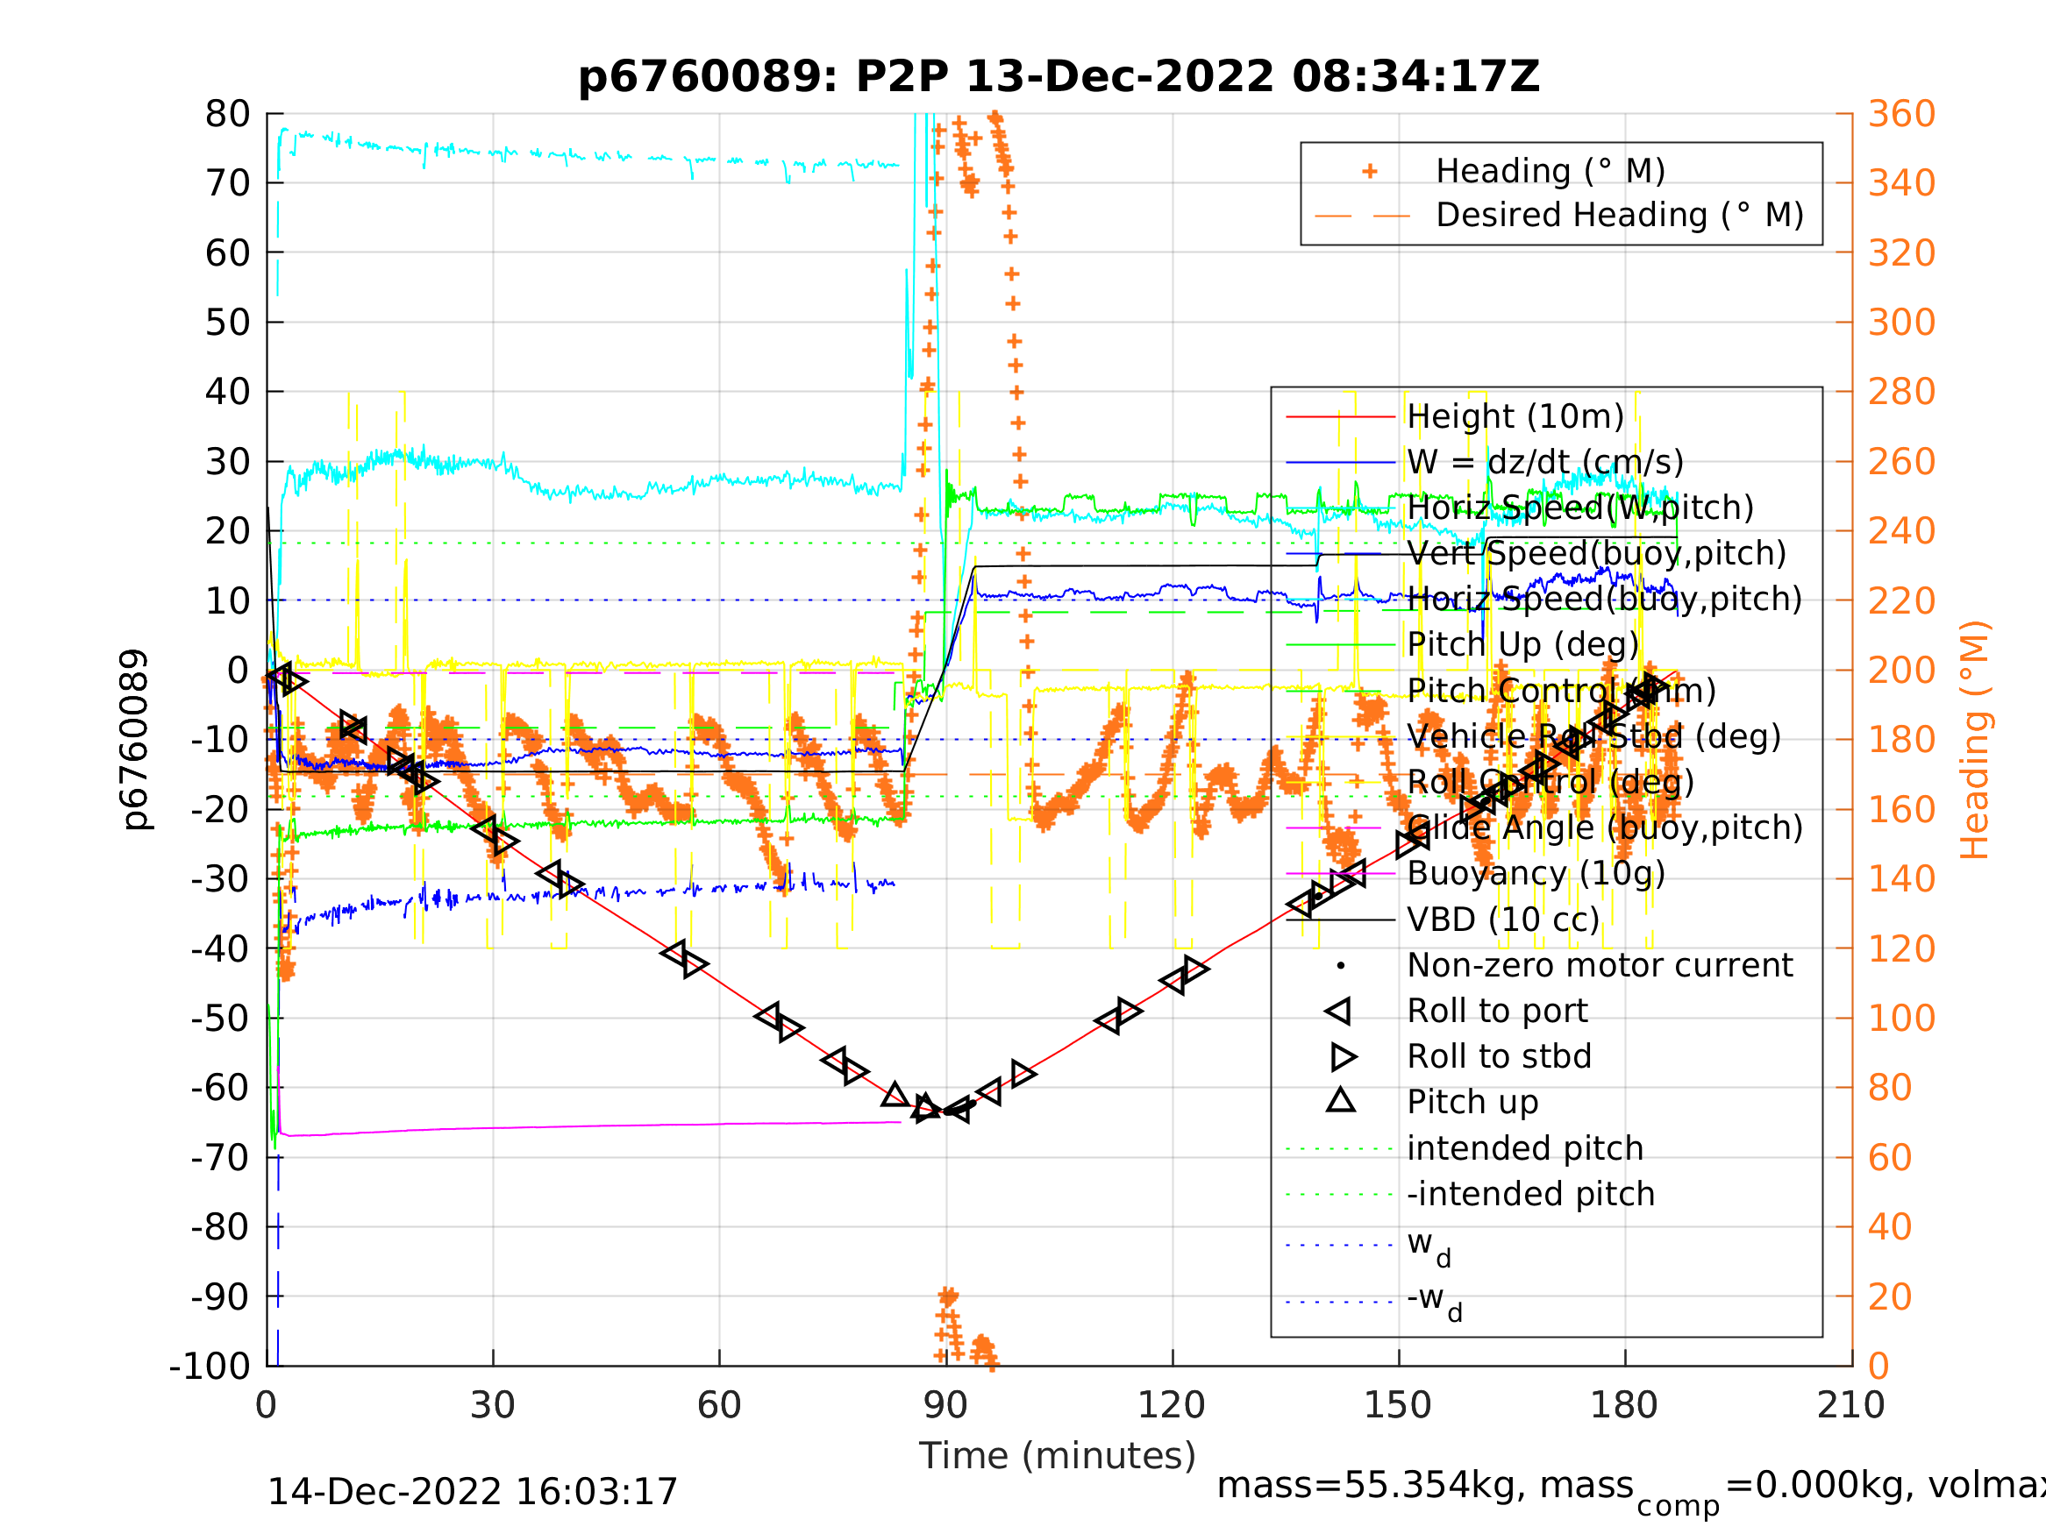Click legend entry 'Glide Angle (buoy,pitch)'
2046x1534 pixels.
pyautogui.click(x=1605, y=827)
